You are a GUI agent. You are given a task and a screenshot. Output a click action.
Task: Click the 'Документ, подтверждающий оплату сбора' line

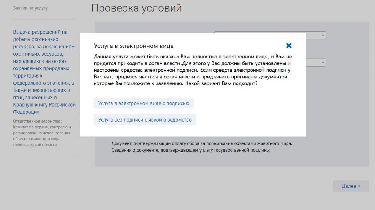(x=202, y=143)
